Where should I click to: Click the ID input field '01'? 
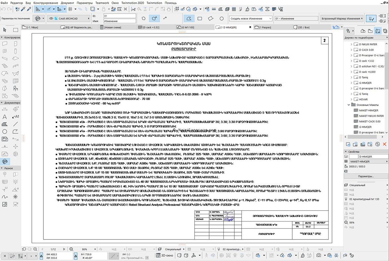pyautogui.click(x=120, y=16)
